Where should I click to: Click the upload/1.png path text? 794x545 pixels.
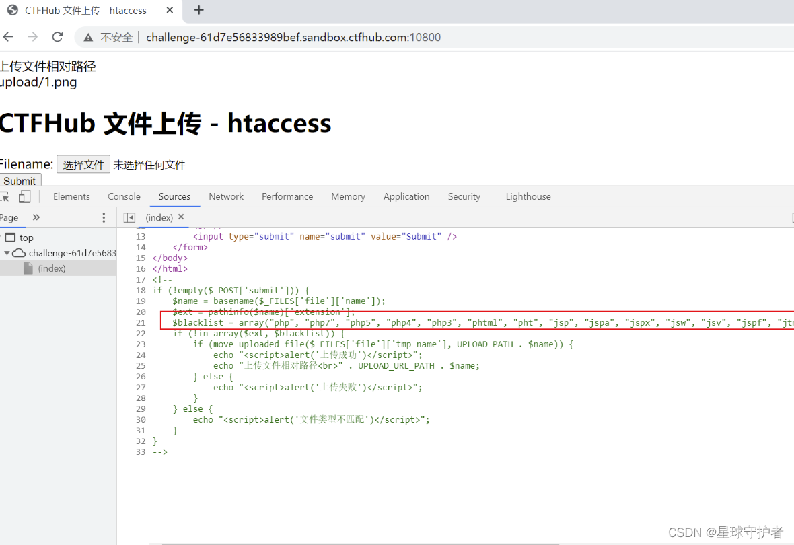pos(38,82)
